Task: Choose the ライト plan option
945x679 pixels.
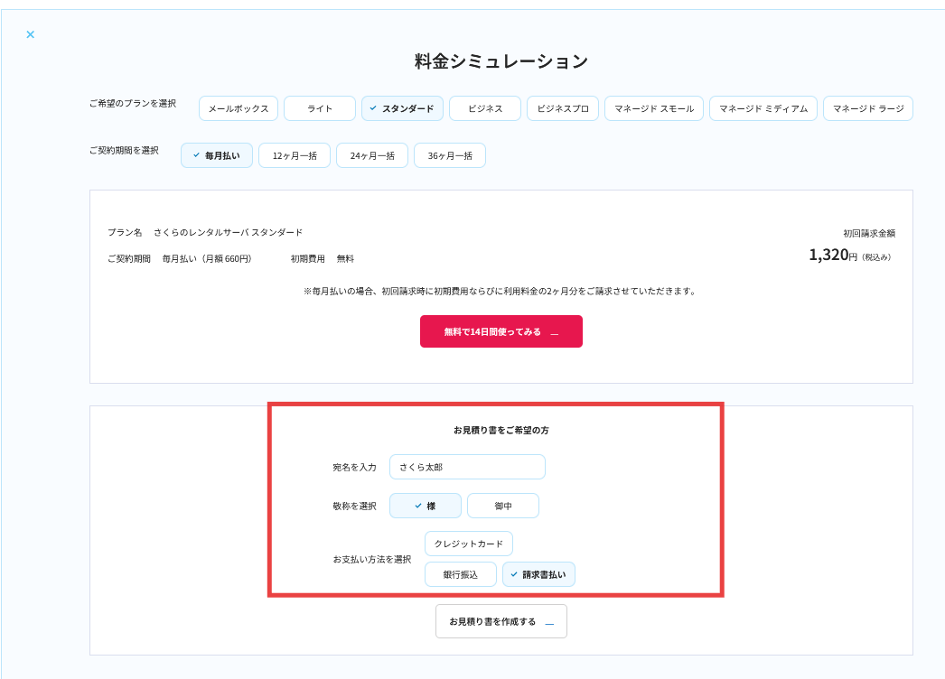Action: pyautogui.click(x=320, y=108)
